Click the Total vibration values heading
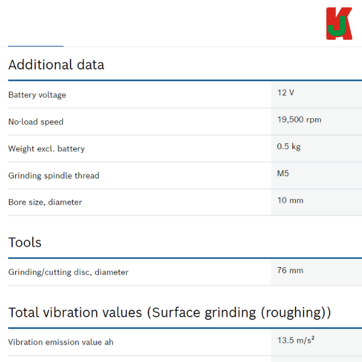 (170, 313)
